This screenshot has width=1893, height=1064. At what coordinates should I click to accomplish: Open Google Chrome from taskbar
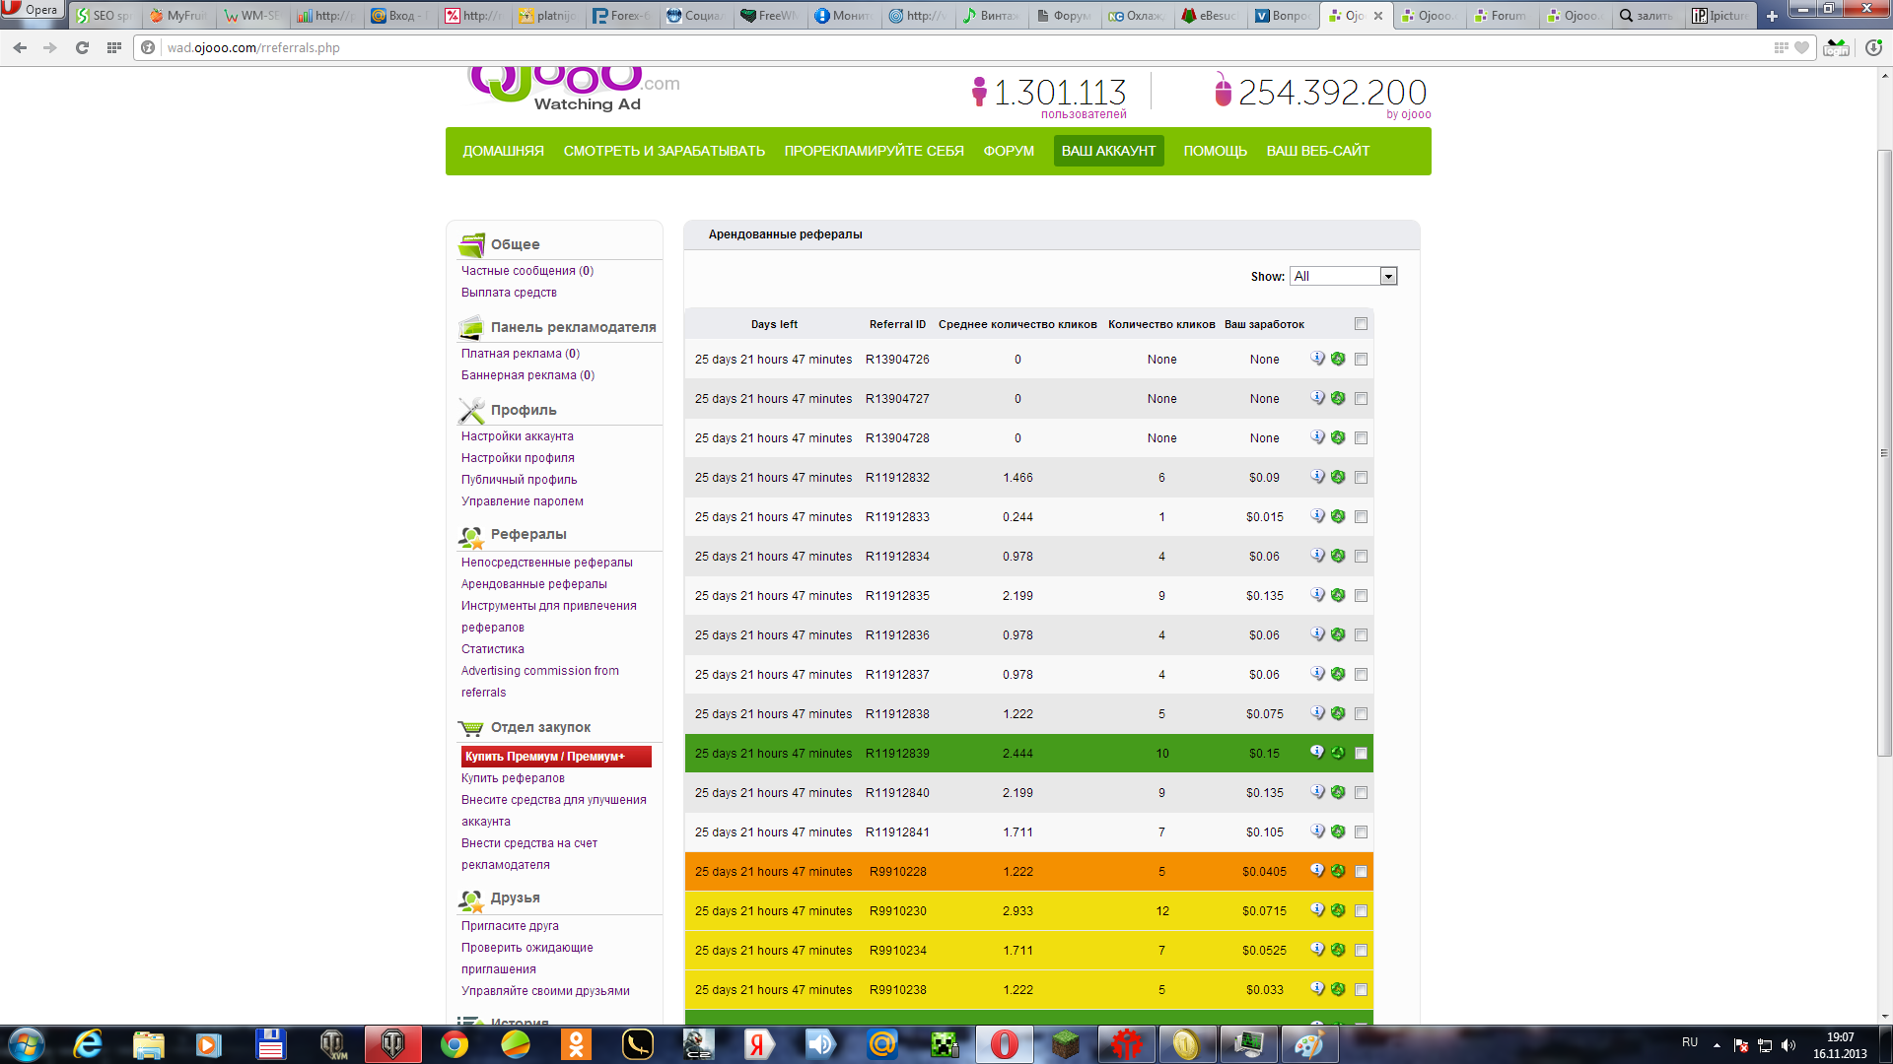pos(455,1044)
